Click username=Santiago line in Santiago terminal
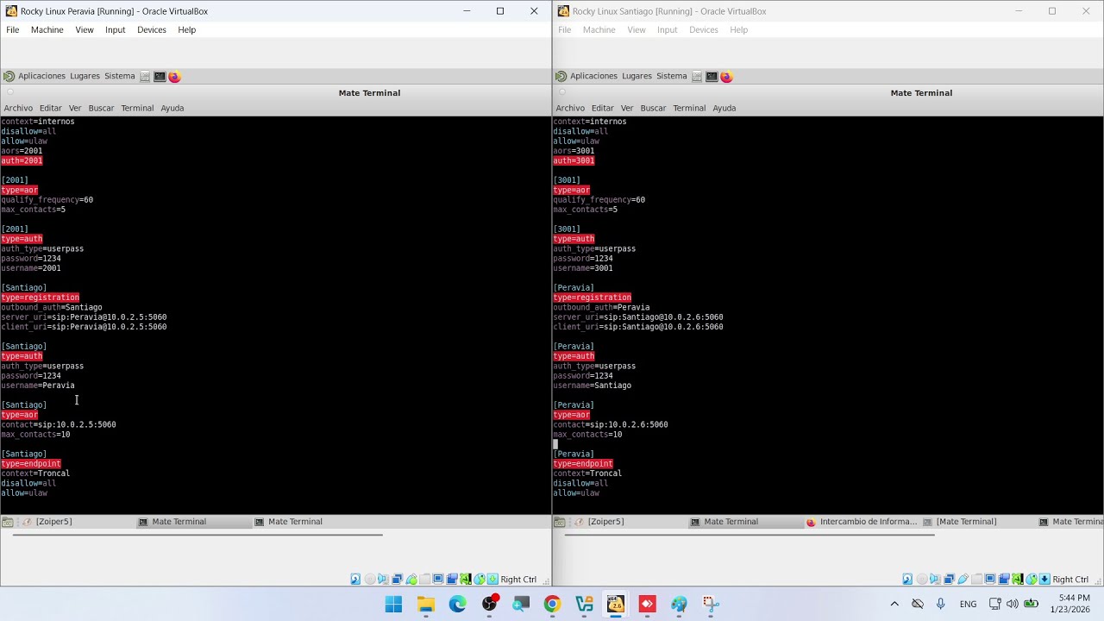1104x621 pixels. [592, 386]
